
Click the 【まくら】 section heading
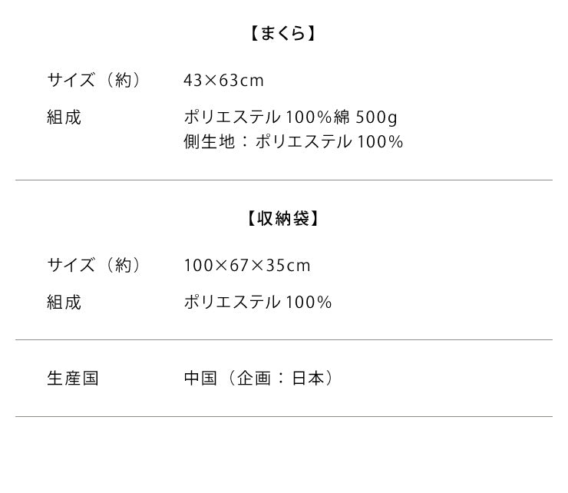coord(283,34)
